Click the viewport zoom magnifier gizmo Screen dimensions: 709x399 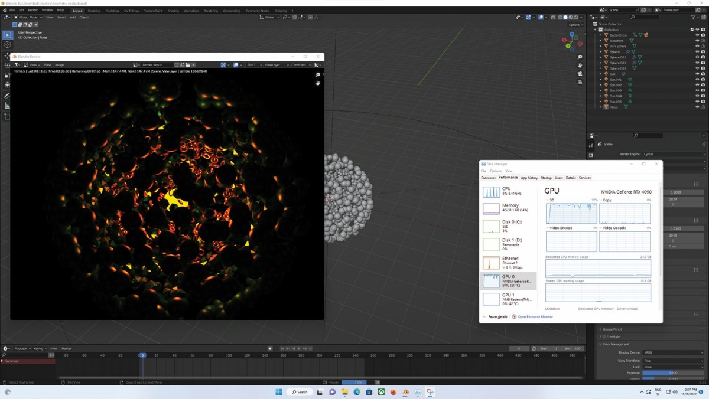pos(580,57)
